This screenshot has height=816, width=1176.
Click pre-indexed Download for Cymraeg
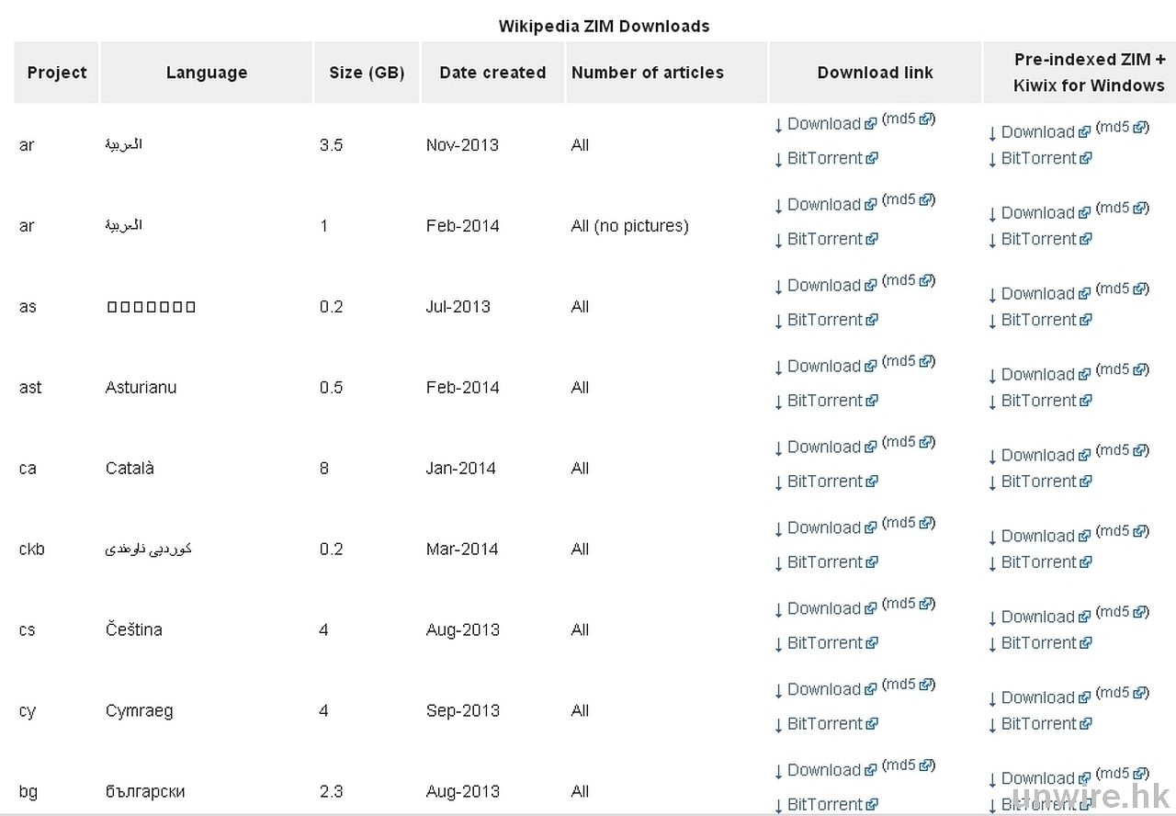(1037, 697)
